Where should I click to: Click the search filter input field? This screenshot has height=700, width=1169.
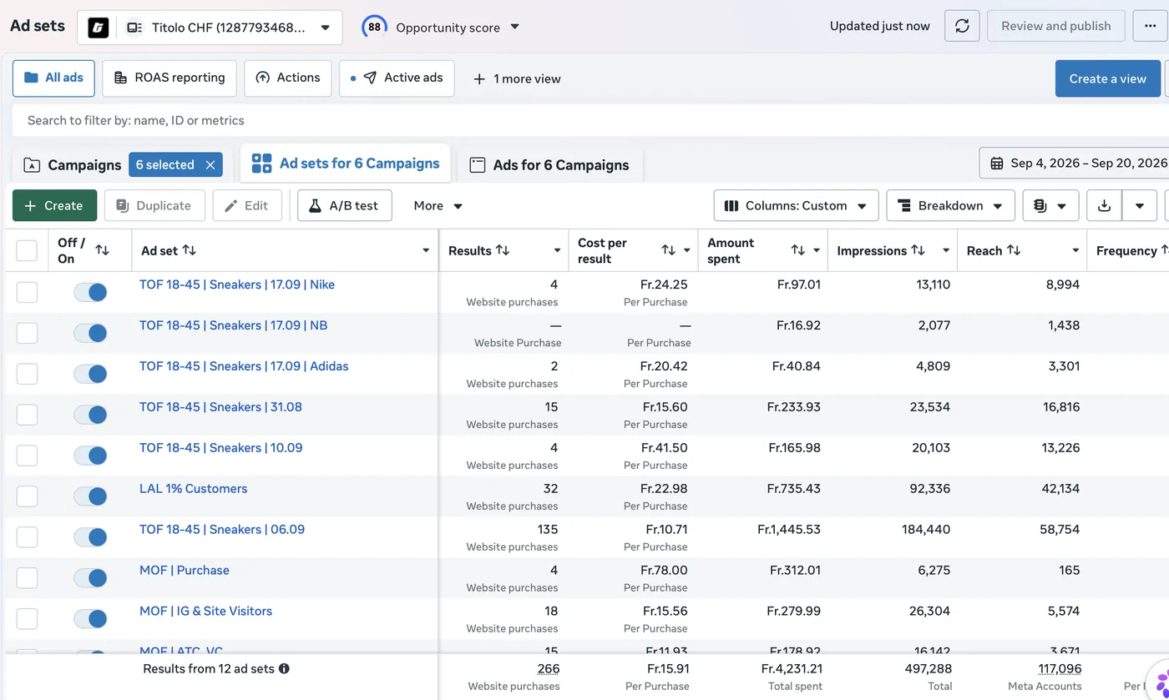click(x=590, y=120)
